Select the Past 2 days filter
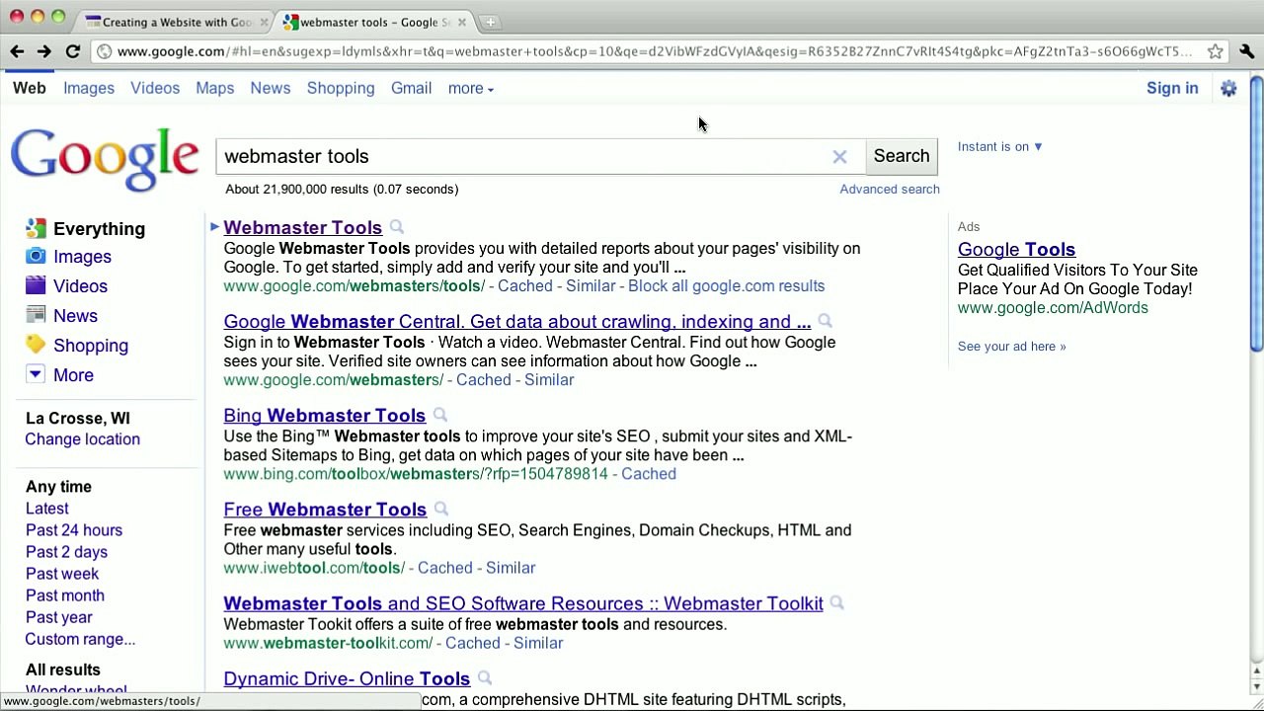This screenshot has width=1264, height=711. [x=66, y=552]
